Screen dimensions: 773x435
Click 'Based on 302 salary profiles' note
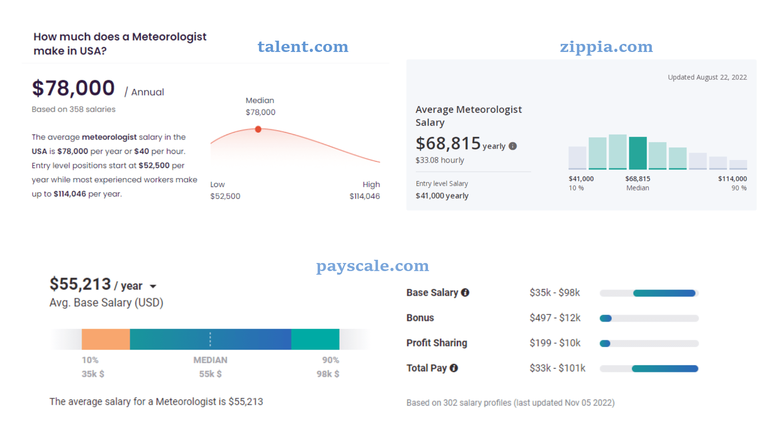(x=511, y=403)
